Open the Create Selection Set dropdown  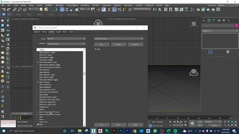point(142,9)
